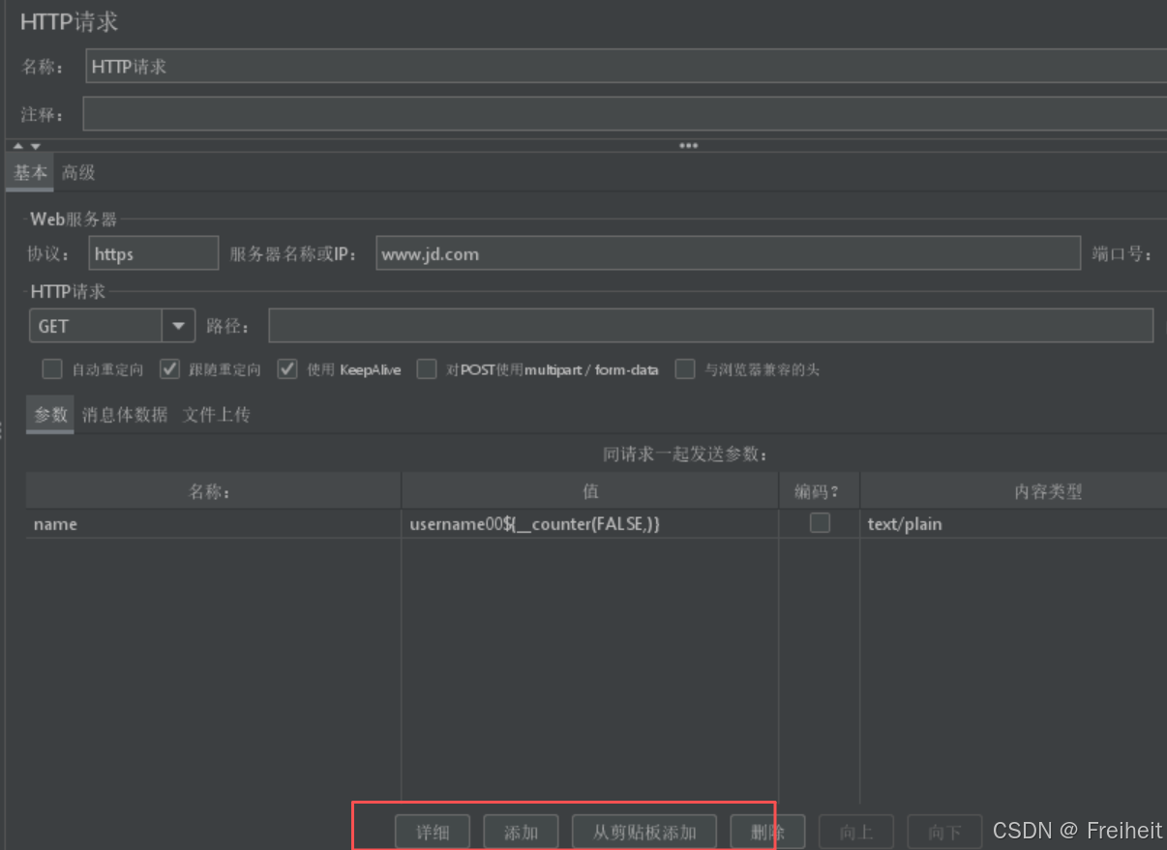
Task: Select the username00${__counter(FALSE,)} value cell
Action: tap(590, 524)
